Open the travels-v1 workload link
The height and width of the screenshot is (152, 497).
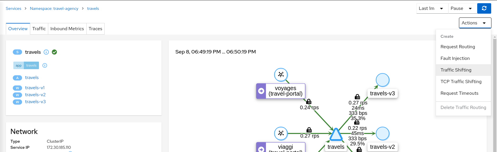click(x=35, y=88)
